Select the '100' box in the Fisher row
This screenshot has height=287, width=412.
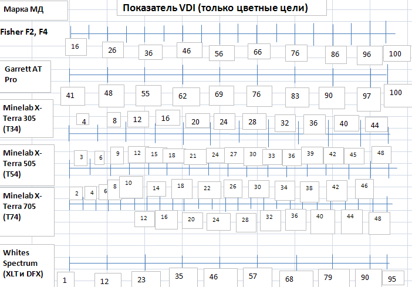[397, 53]
